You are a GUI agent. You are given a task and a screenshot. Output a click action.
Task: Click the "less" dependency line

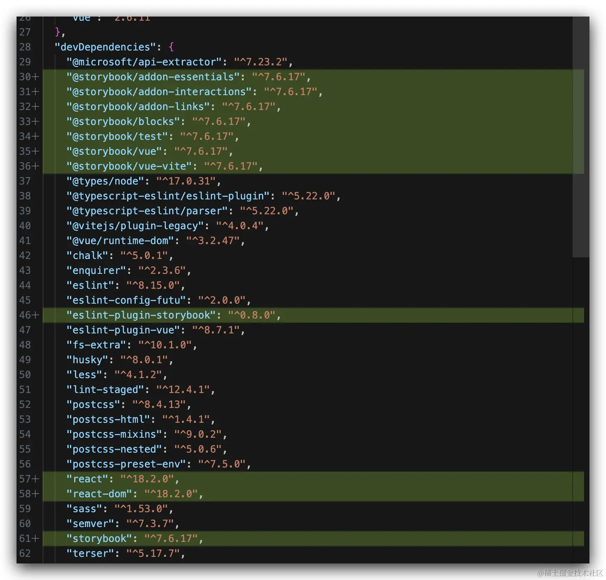[117, 375]
